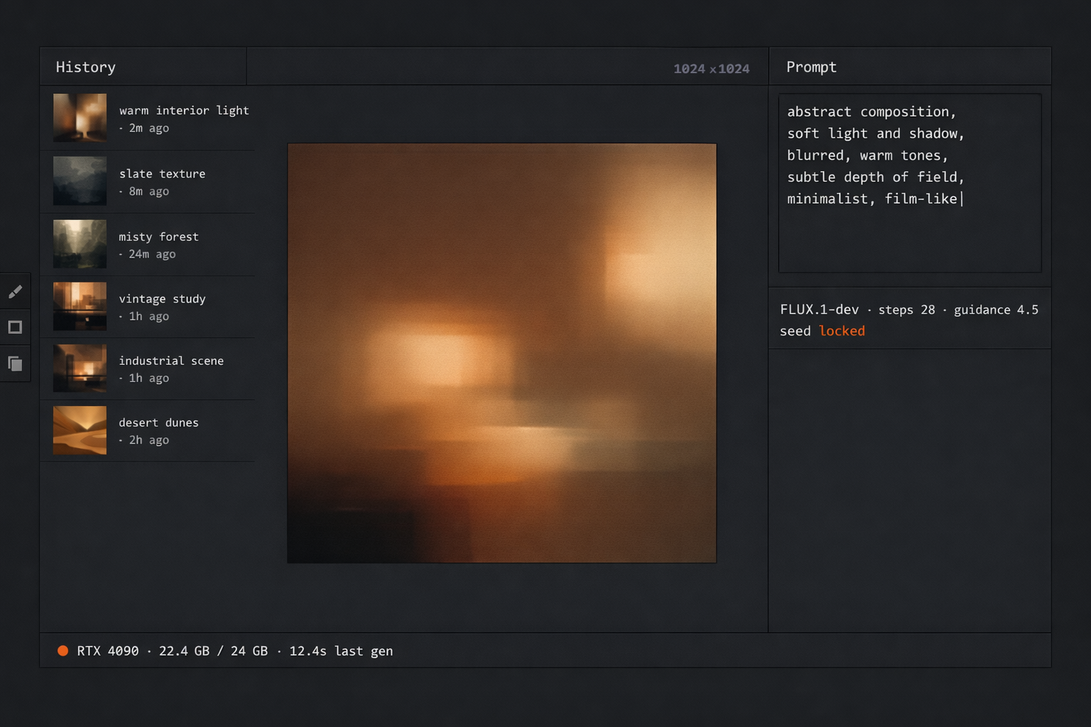Toggle the seed locked setting
This screenshot has width=1091, height=727.
[842, 331]
